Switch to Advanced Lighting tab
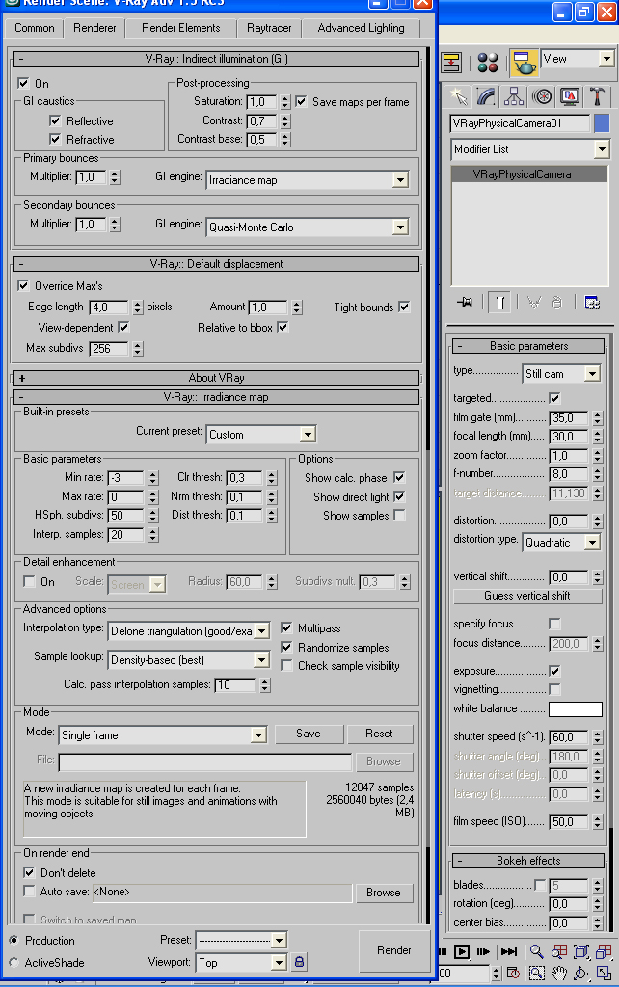The image size is (619, 987). 361,28
